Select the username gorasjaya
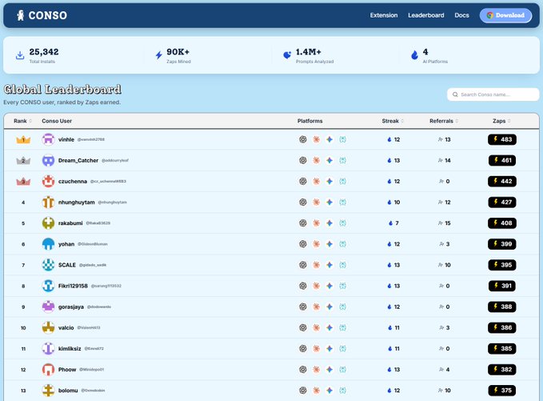Image resolution: width=543 pixels, height=401 pixels. point(70,307)
